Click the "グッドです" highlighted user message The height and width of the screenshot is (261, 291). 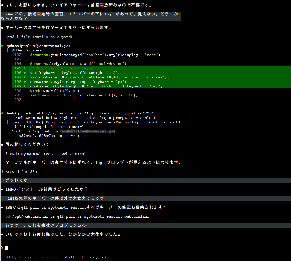coord(16,180)
